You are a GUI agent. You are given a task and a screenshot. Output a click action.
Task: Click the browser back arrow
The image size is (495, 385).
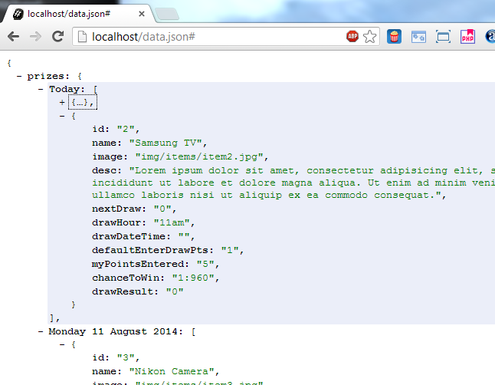(x=13, y=36)
